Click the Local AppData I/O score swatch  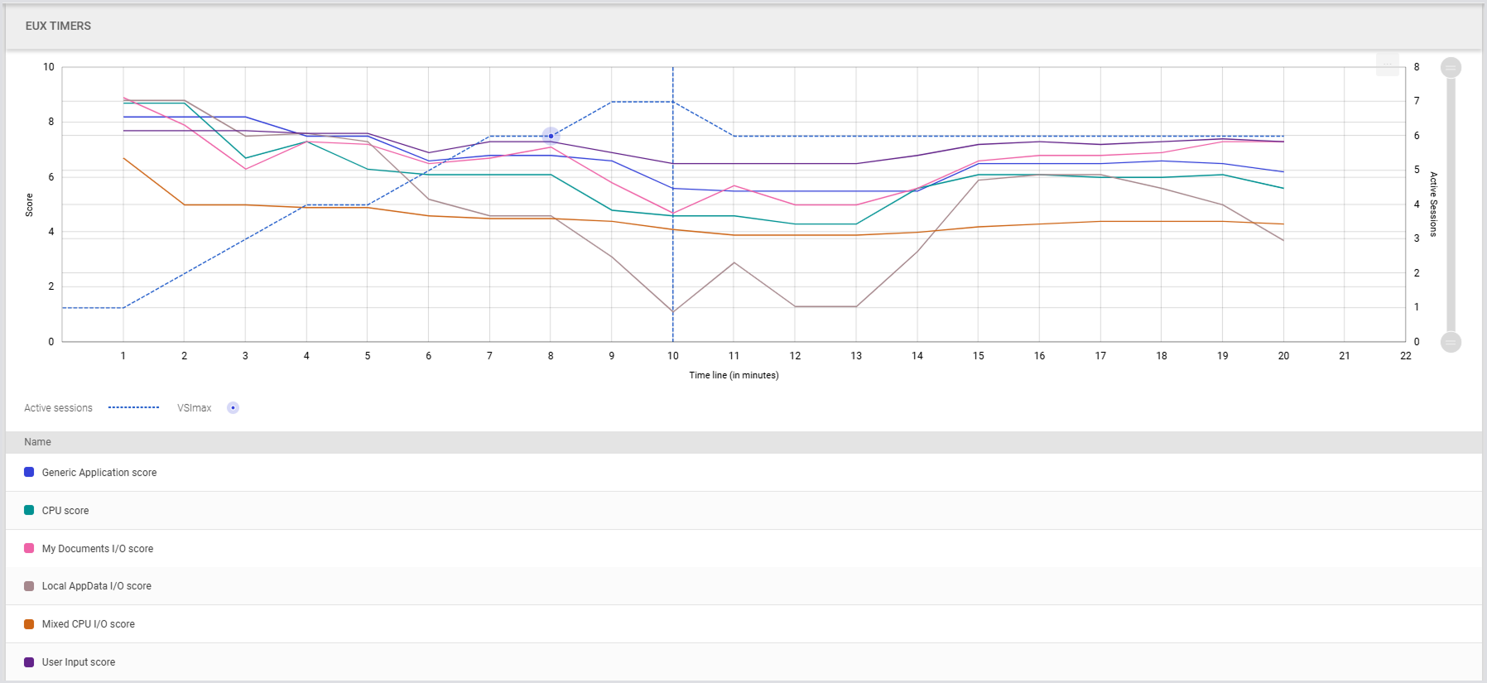point(29,586)
